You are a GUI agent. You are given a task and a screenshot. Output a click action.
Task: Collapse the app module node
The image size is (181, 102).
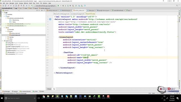coord(3,12)
